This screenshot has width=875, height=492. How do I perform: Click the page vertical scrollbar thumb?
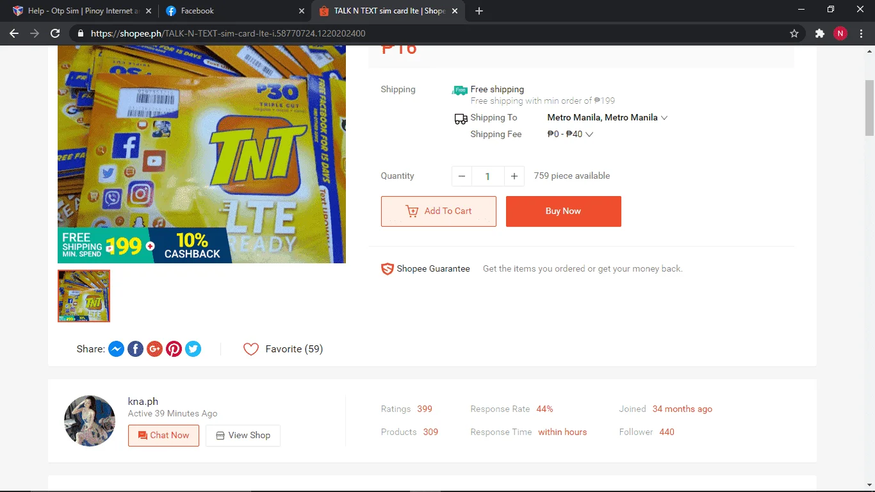[869, 108]
